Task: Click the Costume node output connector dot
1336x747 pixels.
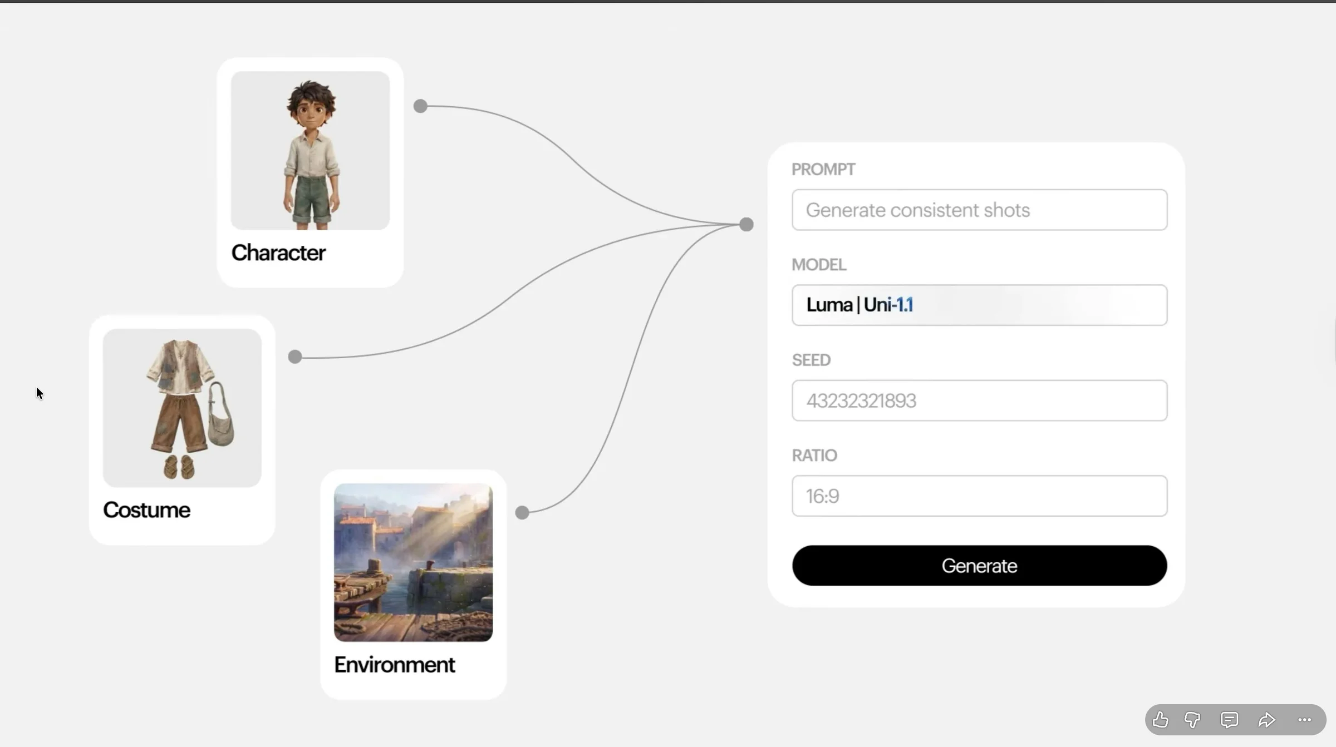Action: (295, 357)
